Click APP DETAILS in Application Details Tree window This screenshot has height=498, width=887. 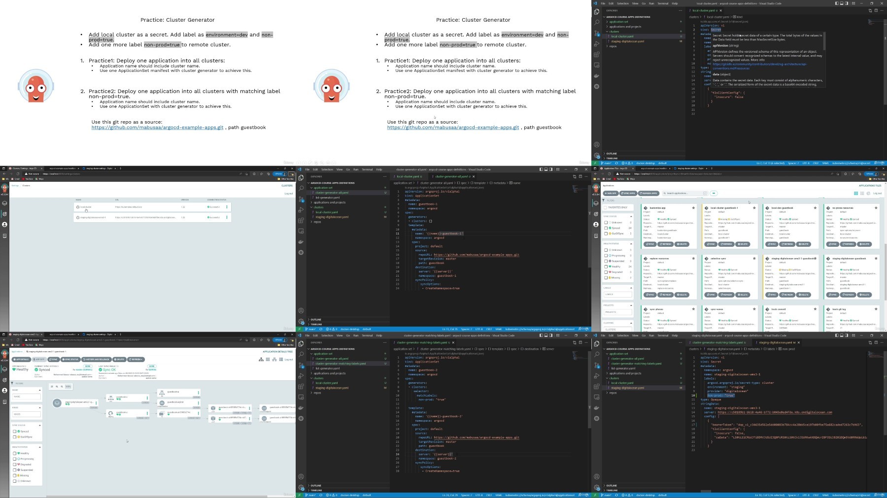[21, 359]
